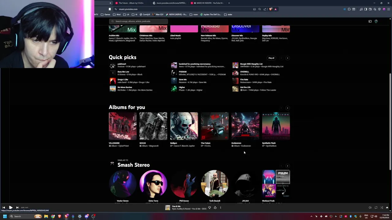Viewport: 392px width, 220px height.
Task: Open The Future EP cover
Action: click(215, 126)
